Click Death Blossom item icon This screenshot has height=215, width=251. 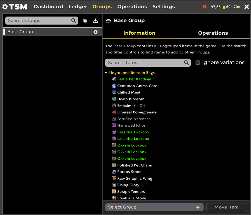pos(114,99)
